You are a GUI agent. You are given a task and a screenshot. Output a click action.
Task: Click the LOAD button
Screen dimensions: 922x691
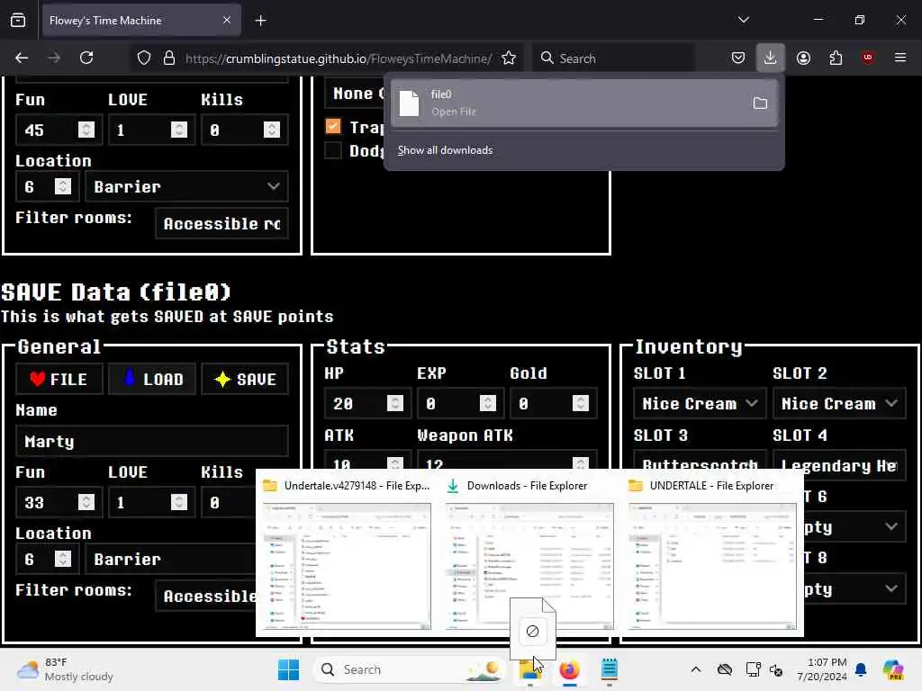151,379
